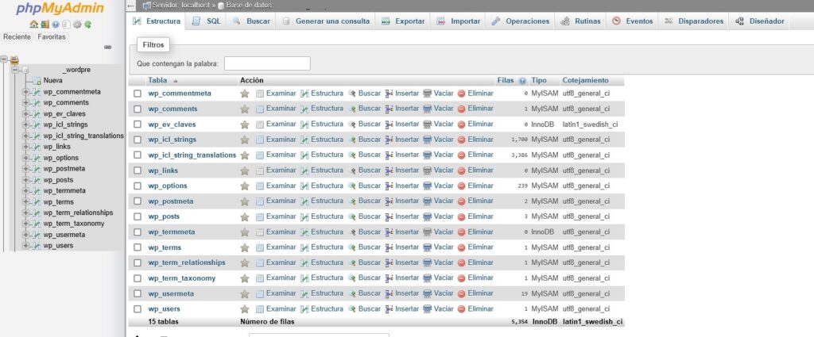Click star icon in wp_terms row
This screenshot has height=337, width=814.
pos(245,247)
